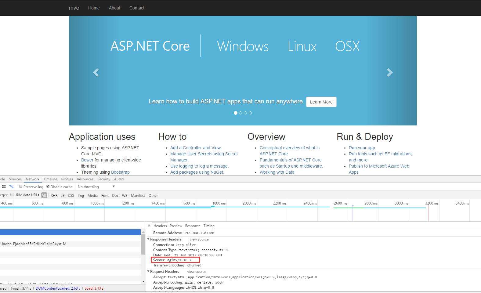Open the Security tab in DevTools
481x293 pixels.
click(104, 179)
